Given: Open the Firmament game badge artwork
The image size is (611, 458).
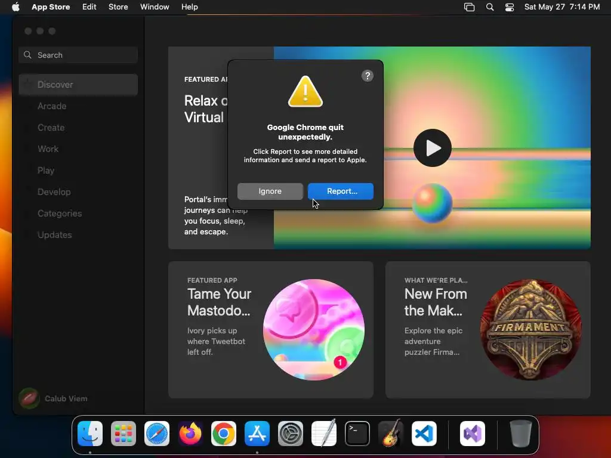Looking at the screenshot, I should [530, 330].
